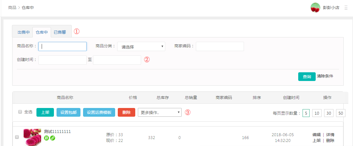Focus the 商家编码 input field
Screen dimensions: 353x146
220,46
